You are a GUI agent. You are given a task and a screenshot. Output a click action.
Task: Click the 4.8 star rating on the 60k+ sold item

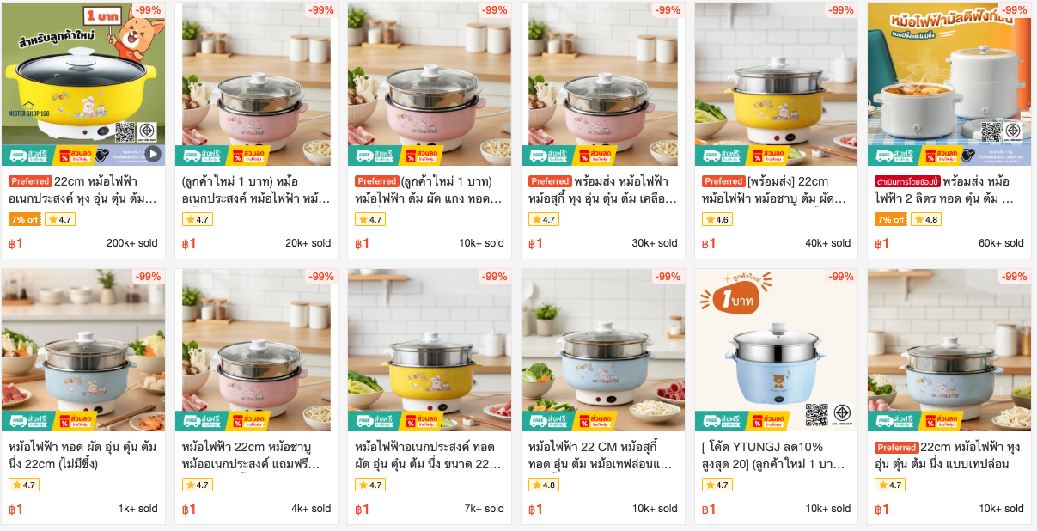(x=925, y=219)
